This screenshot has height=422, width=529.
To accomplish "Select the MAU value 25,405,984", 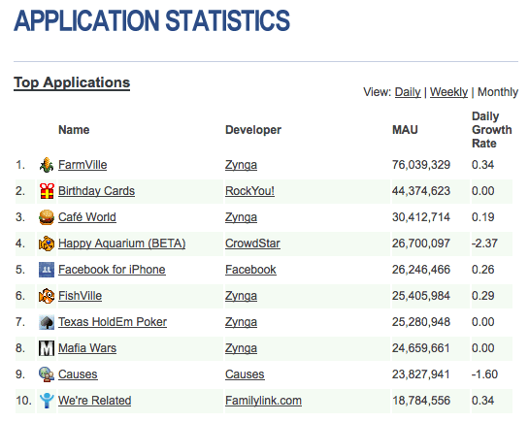I will pos(421,296).
